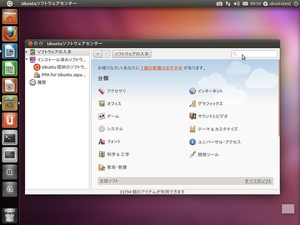The height and width of the screenshot is (225, 300).
Task: Open the Files lens in launcher
Action: [x=10, y=189]
